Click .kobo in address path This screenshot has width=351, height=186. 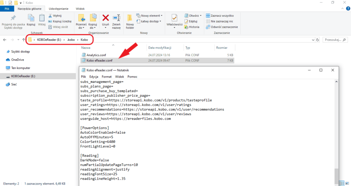(x=71, y=40)
